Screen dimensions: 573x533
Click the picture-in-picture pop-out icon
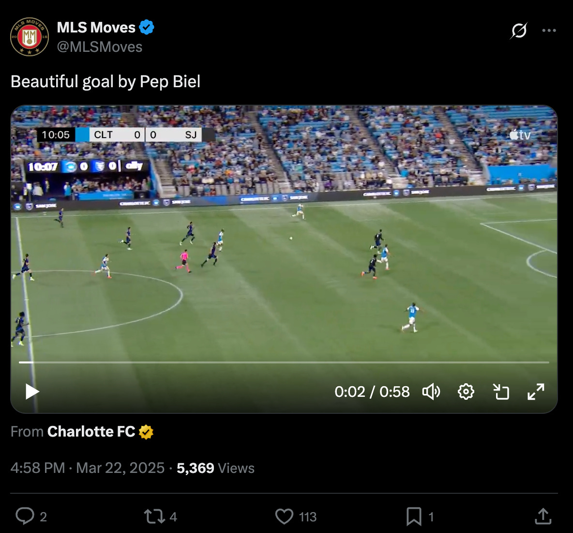coord(501,392)
